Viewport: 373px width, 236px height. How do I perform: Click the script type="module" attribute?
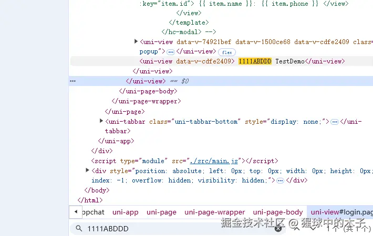click(x=143, y=161)
